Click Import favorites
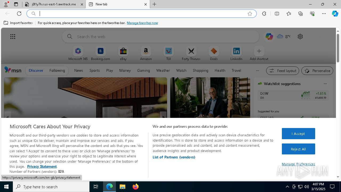The height and width of the screenshot is (192, 341). 18,23
